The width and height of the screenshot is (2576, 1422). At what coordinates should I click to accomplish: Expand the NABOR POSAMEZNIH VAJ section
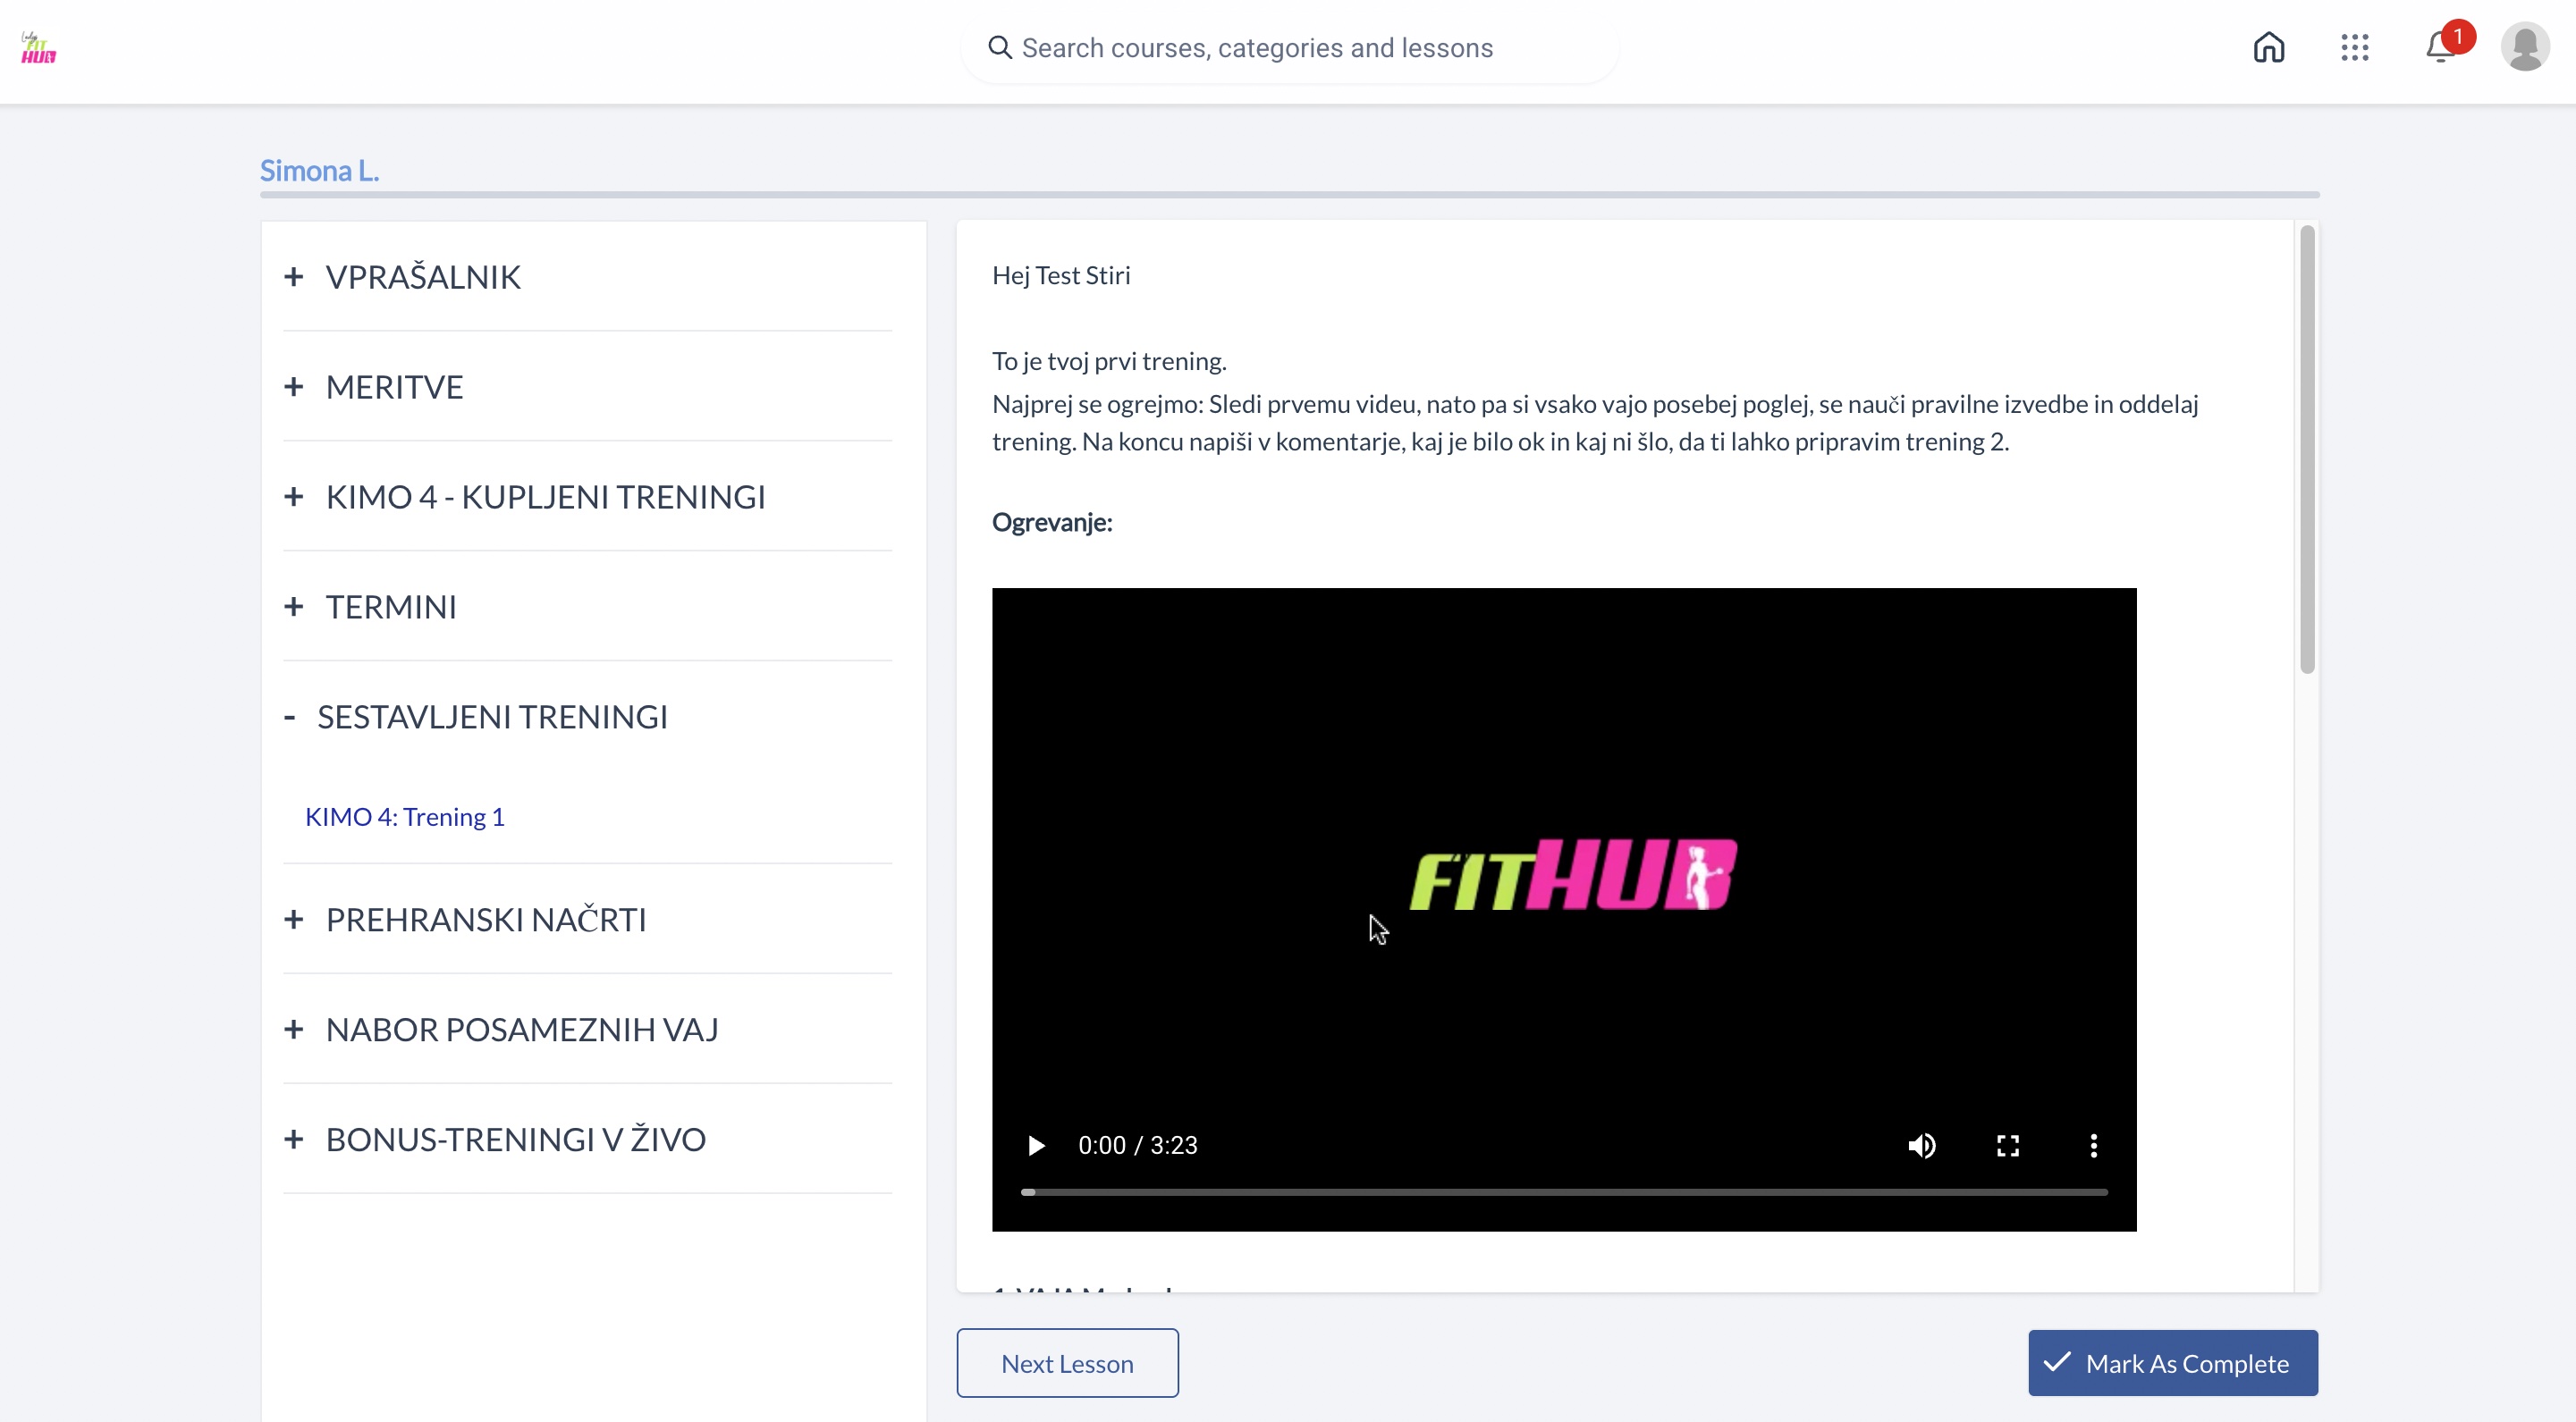click(x=587, y=1030)
